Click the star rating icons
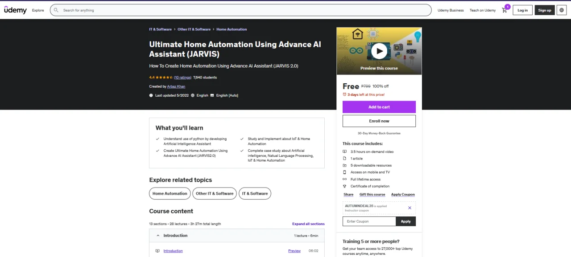This screenshot has width=571, height=257. [x=164, y=78]
